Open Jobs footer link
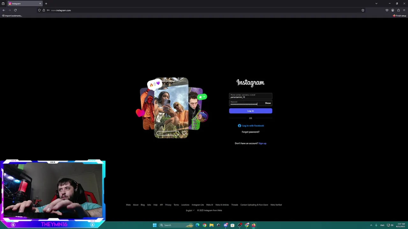 [149, 205]
